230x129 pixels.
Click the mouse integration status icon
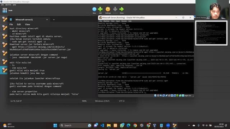(x=180, y=96)
